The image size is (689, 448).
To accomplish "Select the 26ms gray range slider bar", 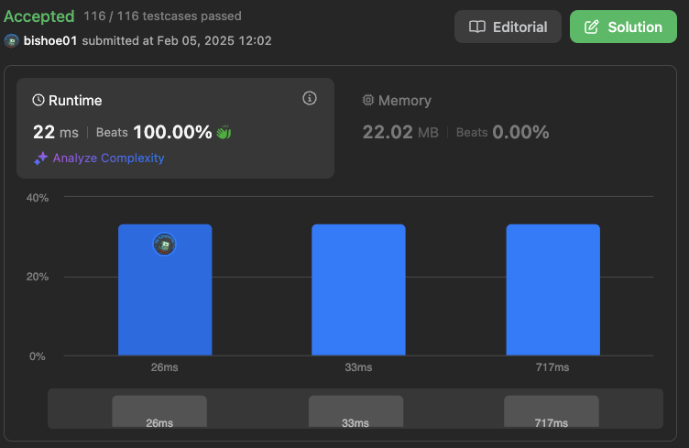I will tap(159, 411).
